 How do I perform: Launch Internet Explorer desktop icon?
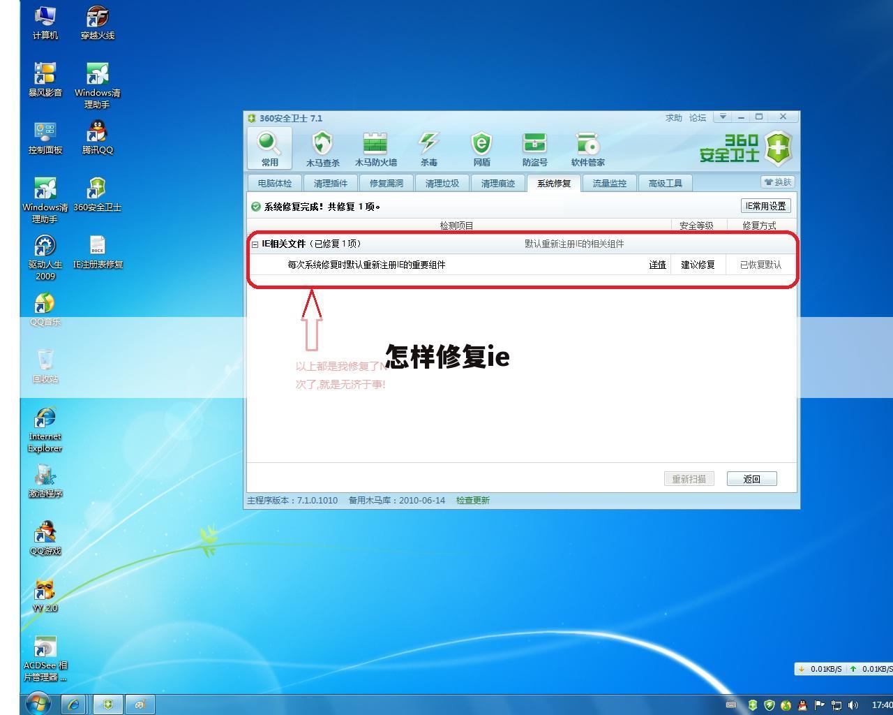[x=45, y=429]
